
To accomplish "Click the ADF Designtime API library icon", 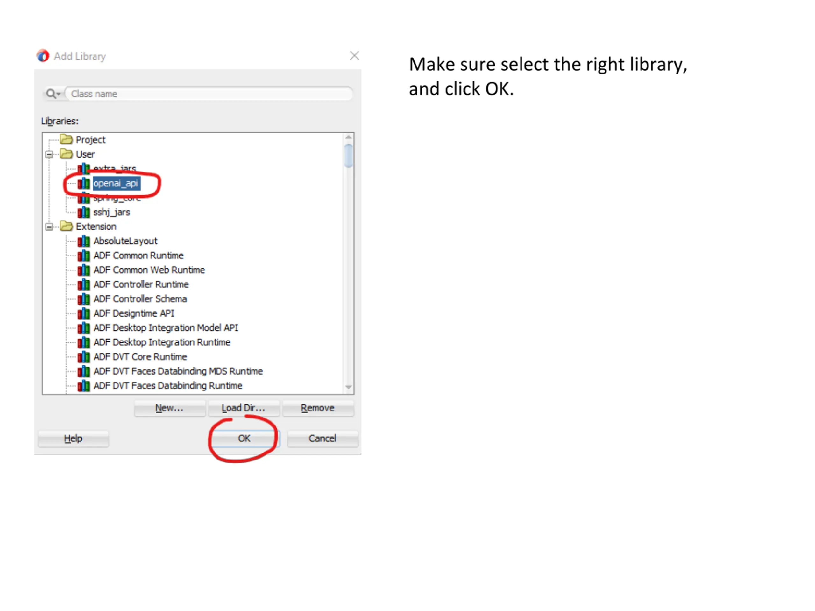I will [84, 313].
